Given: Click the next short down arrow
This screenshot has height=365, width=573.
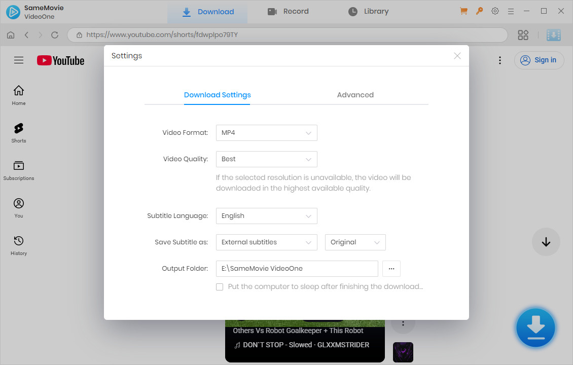Looking at the screenshot, I should pyautogui.click(x=546, y=242).
